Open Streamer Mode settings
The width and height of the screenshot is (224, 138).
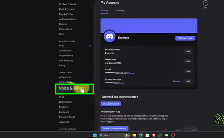[67, 117]
